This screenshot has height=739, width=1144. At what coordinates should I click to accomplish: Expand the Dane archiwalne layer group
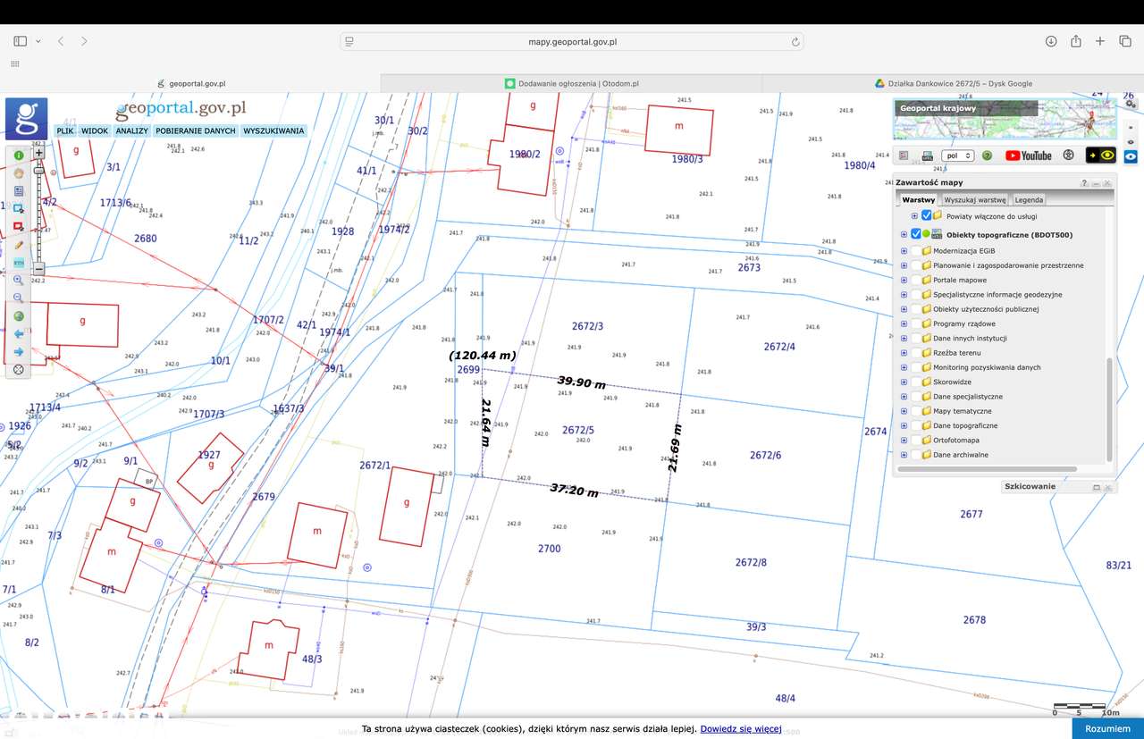[x=904, y=455]
